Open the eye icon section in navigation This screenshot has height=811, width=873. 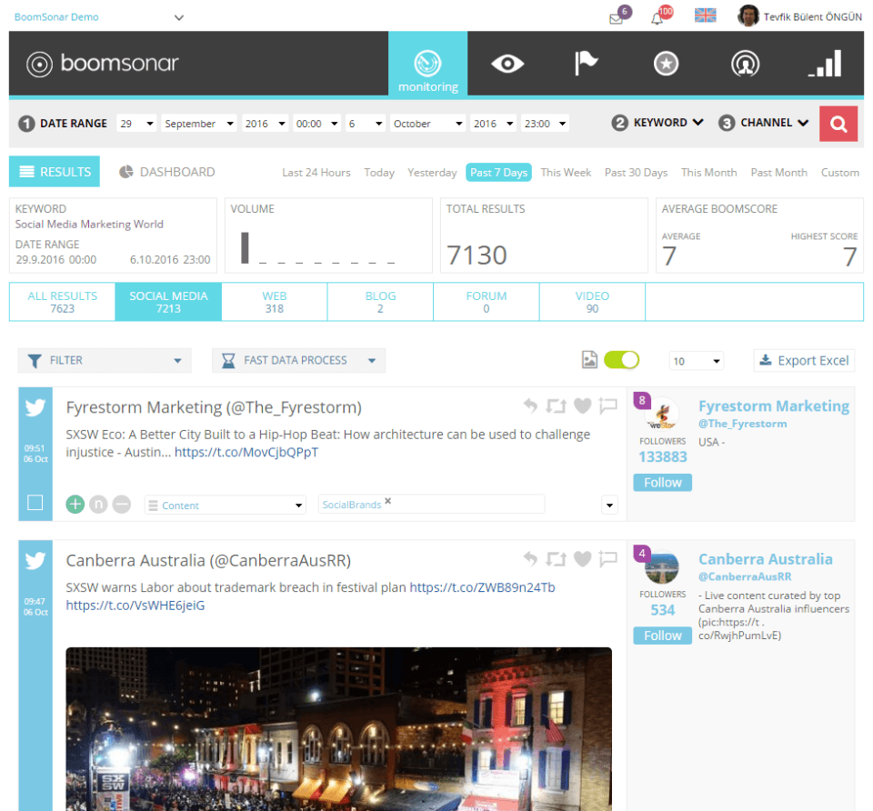[507, 64]
